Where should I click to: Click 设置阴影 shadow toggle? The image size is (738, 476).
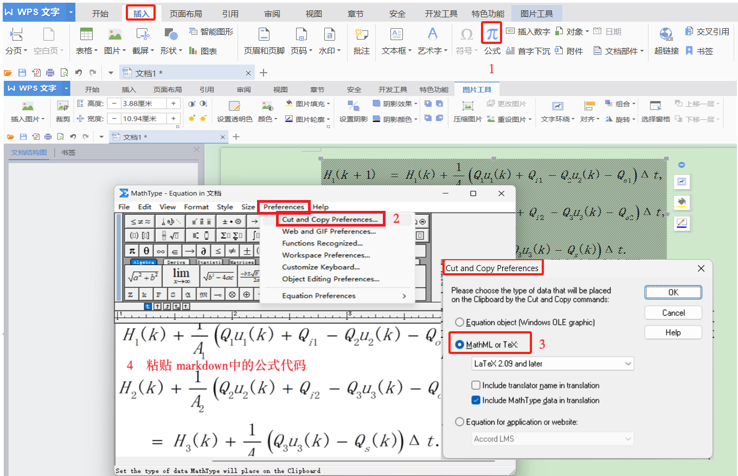(354, 111)
